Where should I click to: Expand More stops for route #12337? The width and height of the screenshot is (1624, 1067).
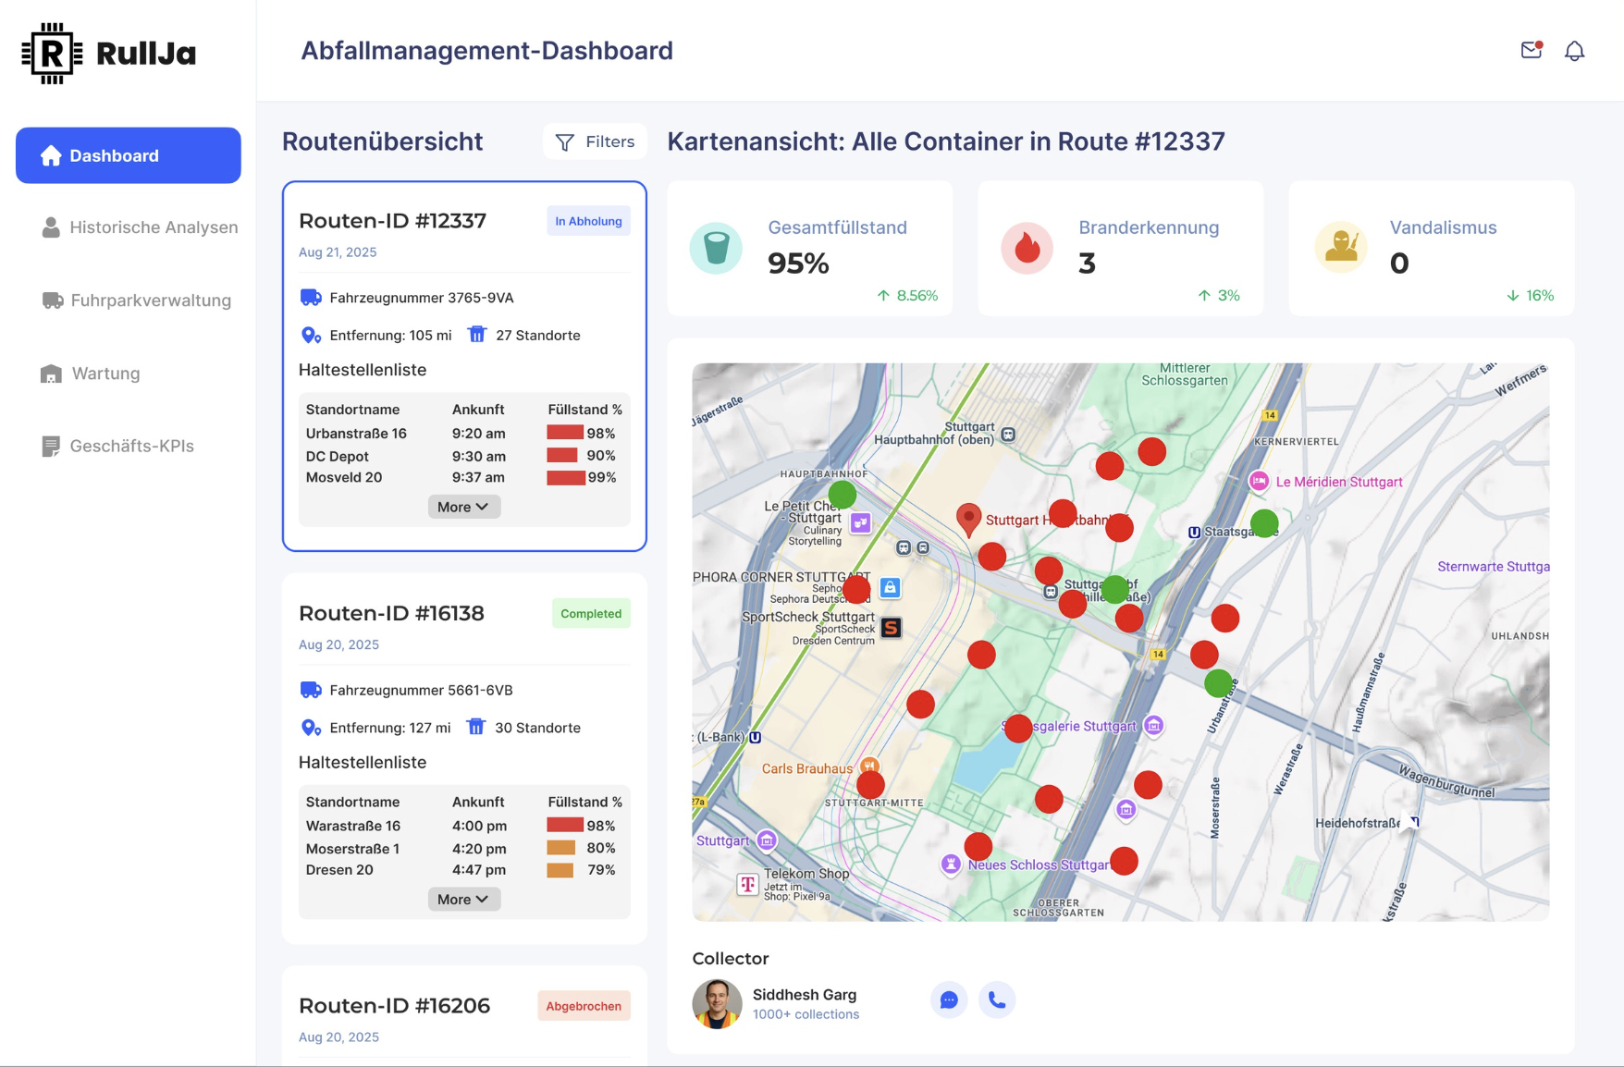click(x=463, y=507)
